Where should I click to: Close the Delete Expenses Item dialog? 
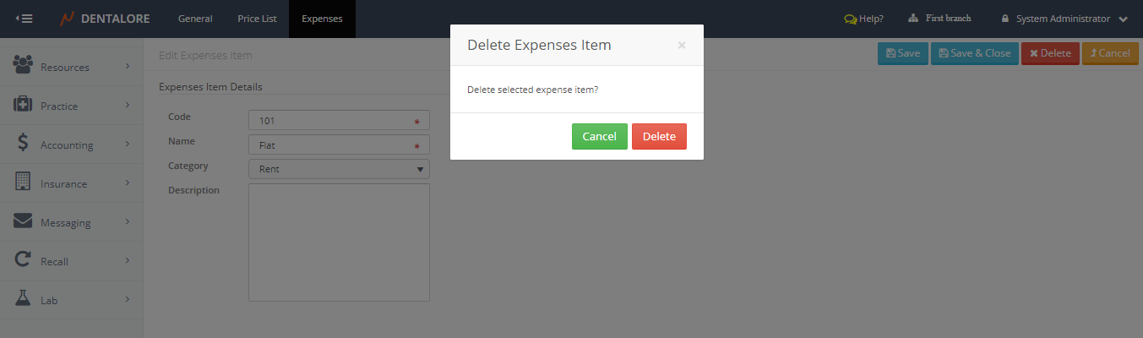click(x=682, y=46)
